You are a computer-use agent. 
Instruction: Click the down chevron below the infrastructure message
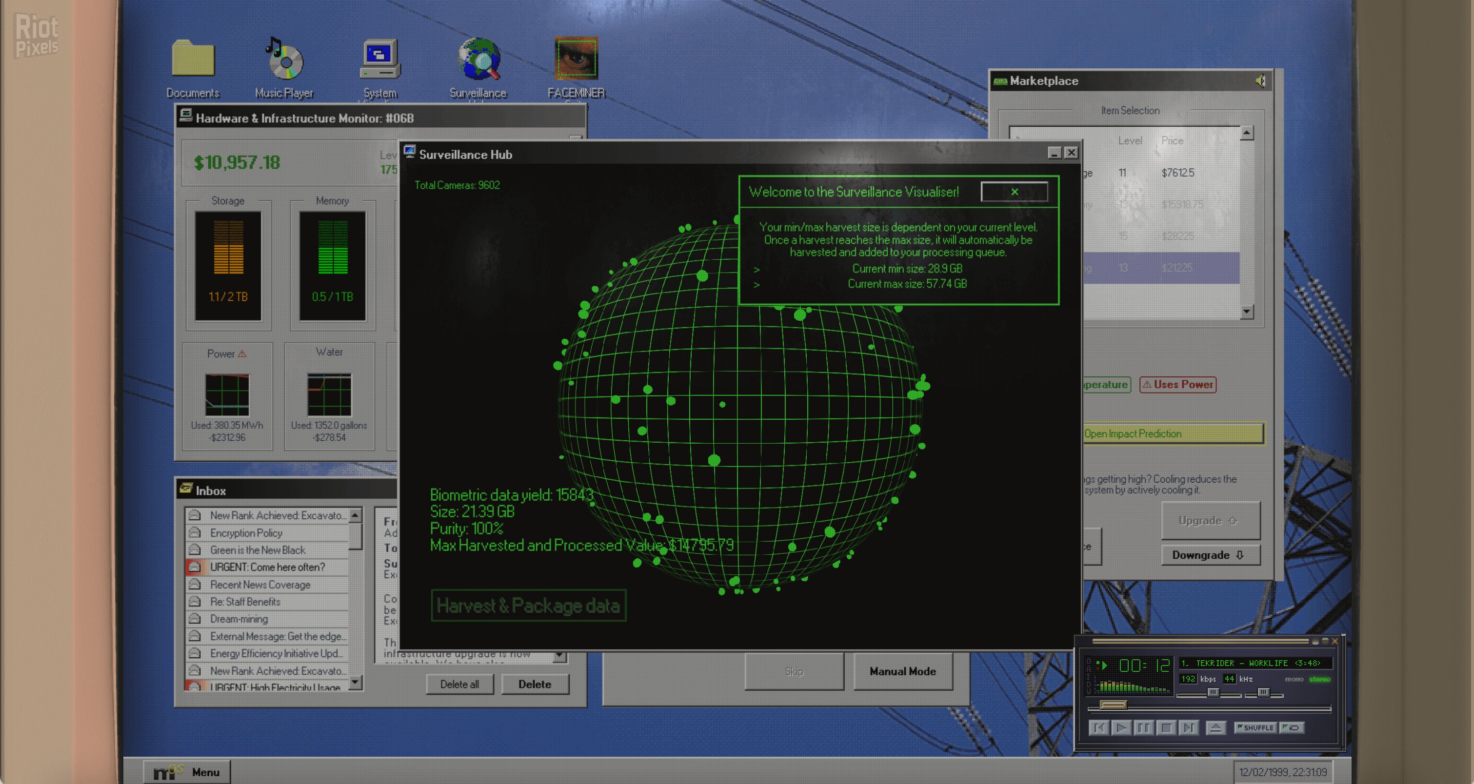point(559,657)
